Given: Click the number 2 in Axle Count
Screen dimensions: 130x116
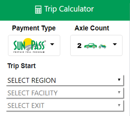Looking at the screenshot, I should pyautogui.click(x=79, y=46).
